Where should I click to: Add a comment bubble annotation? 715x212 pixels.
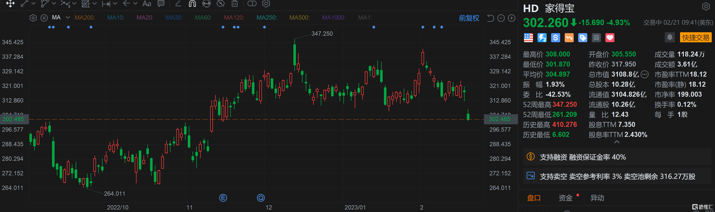(x=161, y=4)
